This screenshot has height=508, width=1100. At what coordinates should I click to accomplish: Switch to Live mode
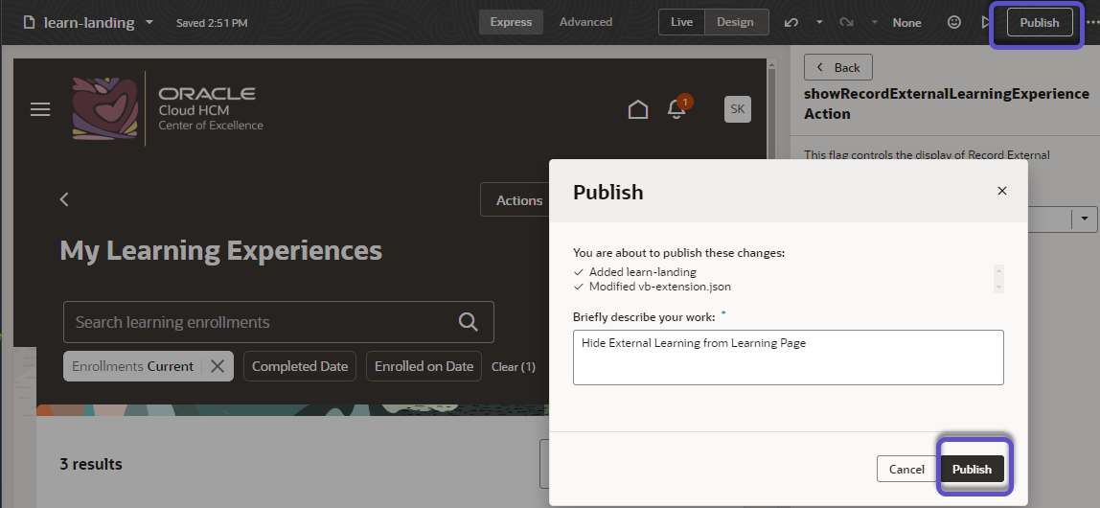(x=681, y=22)
